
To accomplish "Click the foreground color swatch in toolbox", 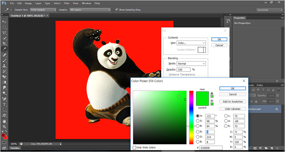I will tap(3, 135).
